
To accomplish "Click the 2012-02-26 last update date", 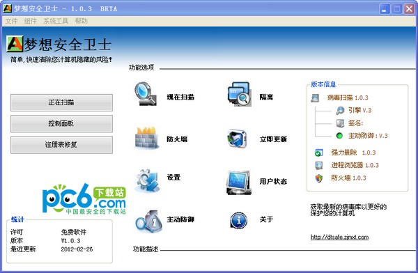I will coord(77,249).
